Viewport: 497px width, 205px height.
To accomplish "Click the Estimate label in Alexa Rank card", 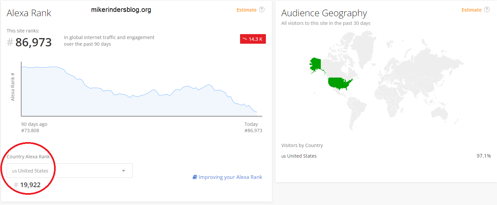I will pos(246,10).
